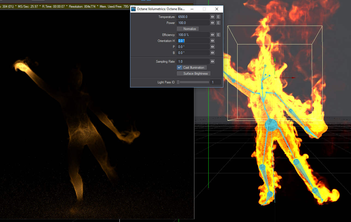351x222 pixels.
Task: Click into the Power value field
Action: (193, 23)
